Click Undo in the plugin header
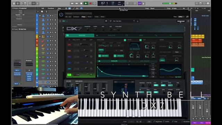Viewport: 222px width, 125px height. [96, 17]
